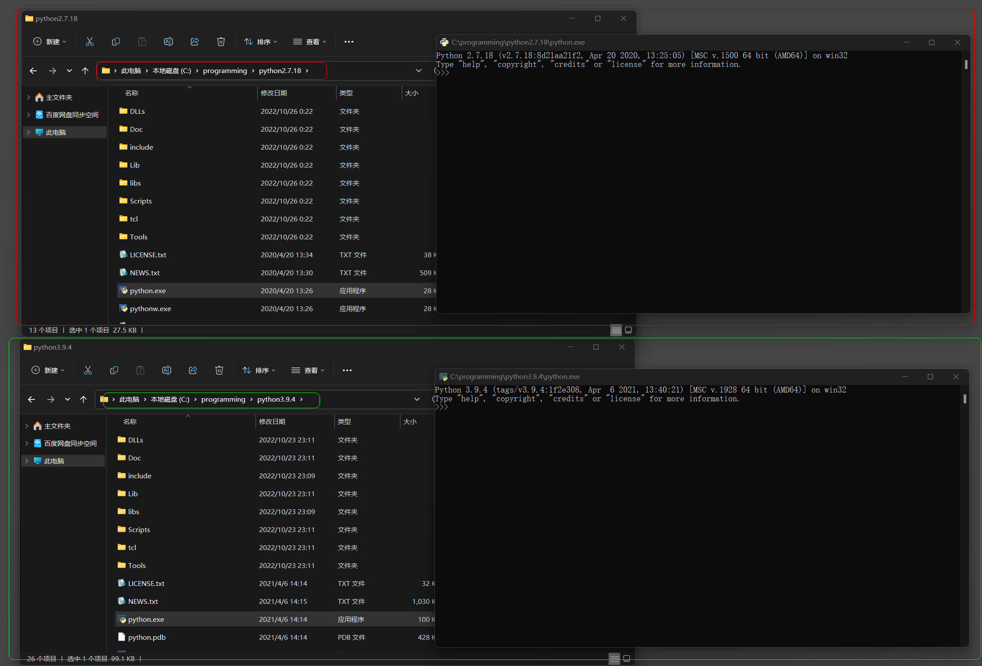The height and width of the screenshot is (666, 982).
Task: Click Share icon in python2.7.18 window toolbar
Action: coord(195,42)
